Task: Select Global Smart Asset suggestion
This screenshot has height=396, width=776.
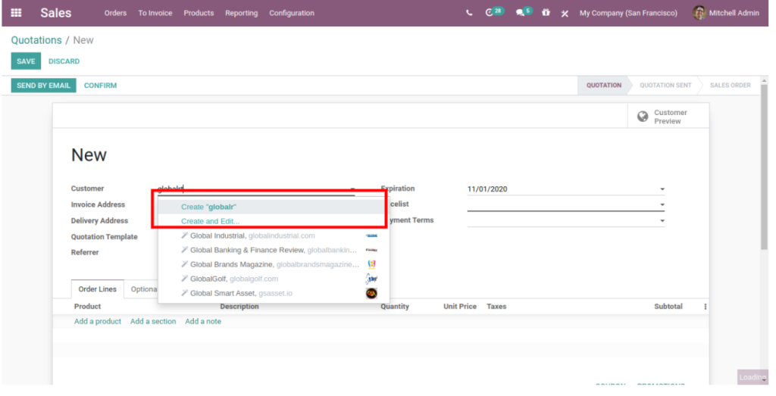Action: 274,293
